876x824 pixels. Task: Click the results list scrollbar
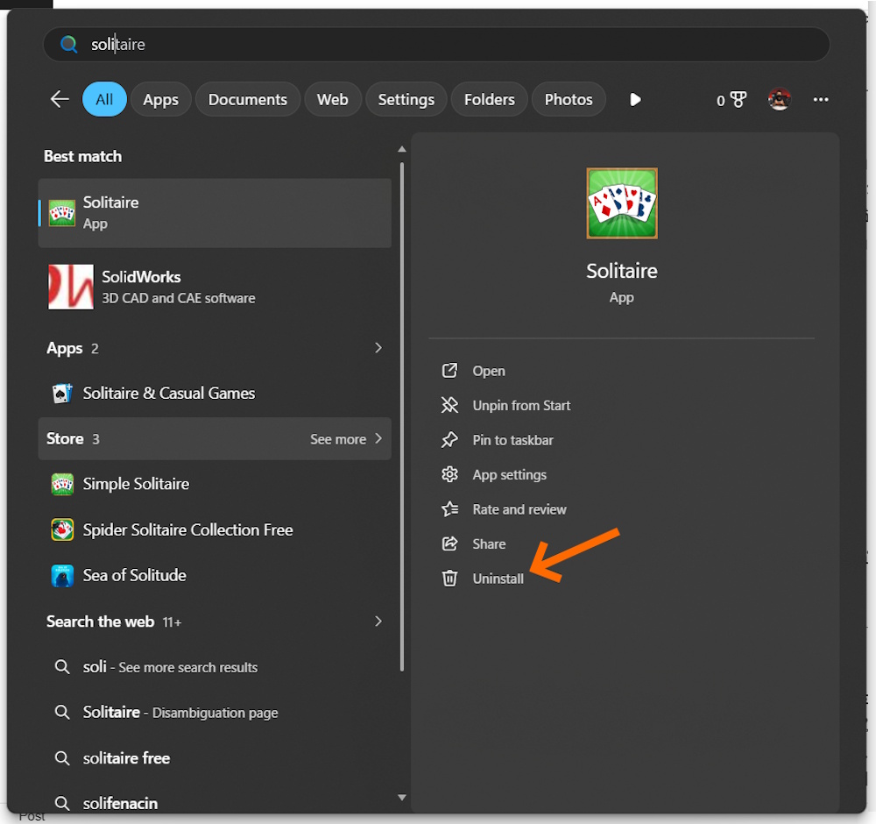tap(402, 416)
